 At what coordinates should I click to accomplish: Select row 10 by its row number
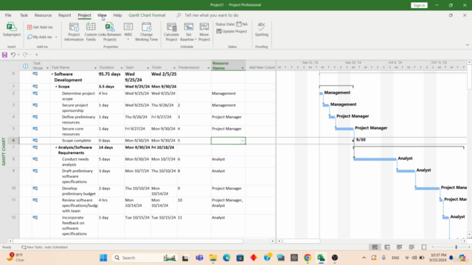click(x=13, y=188)
